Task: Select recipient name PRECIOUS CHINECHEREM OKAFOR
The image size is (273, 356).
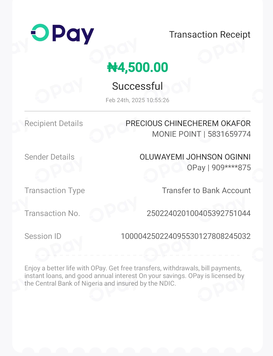Action: tap(188, 123)
